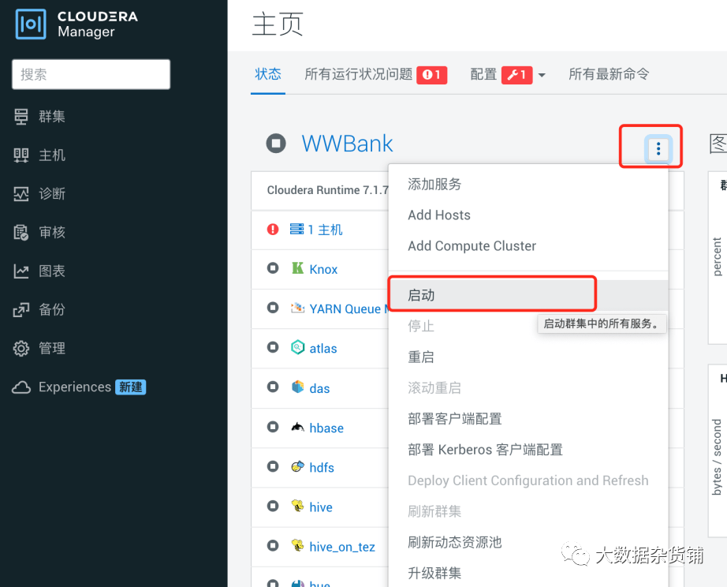Click the das service icon
This screenshot has height=587, width=727.
coord(298,387)
